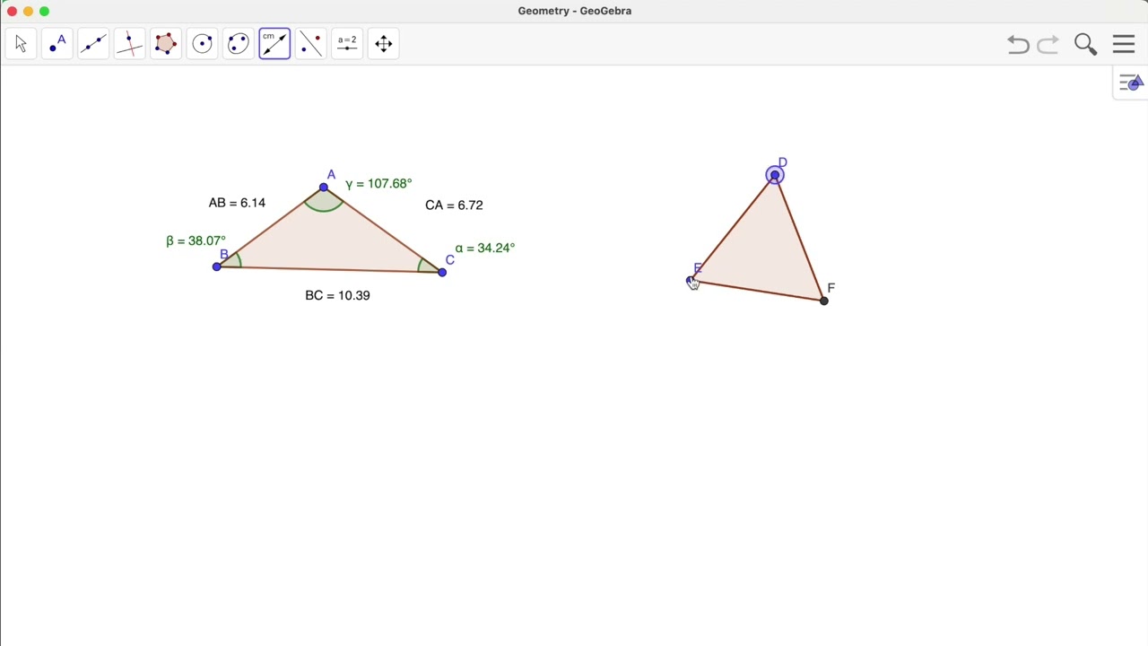Click inside triangle DEF's shaded interior

[763, 251]
